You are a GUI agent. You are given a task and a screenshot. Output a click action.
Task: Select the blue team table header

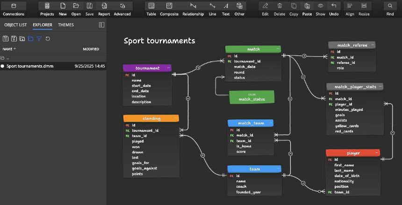tap(254, 169)
